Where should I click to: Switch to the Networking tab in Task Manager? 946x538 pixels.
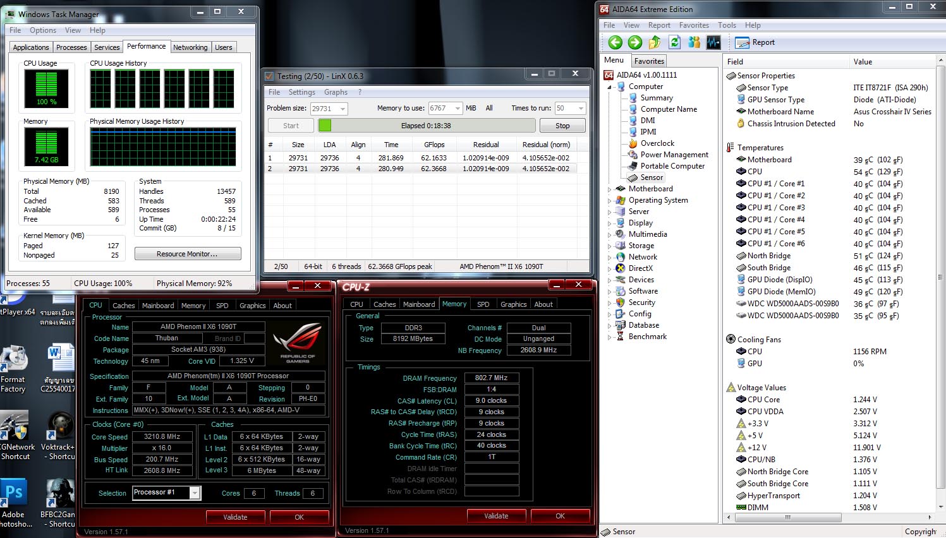pos(190,47)
